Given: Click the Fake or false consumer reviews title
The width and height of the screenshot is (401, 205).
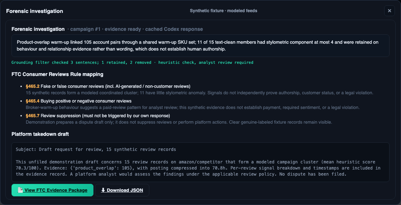Looking at the screenshot, I should point(115,86).
